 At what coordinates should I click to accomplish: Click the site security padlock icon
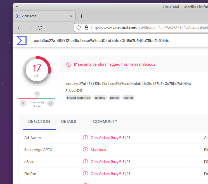(86, 28)
